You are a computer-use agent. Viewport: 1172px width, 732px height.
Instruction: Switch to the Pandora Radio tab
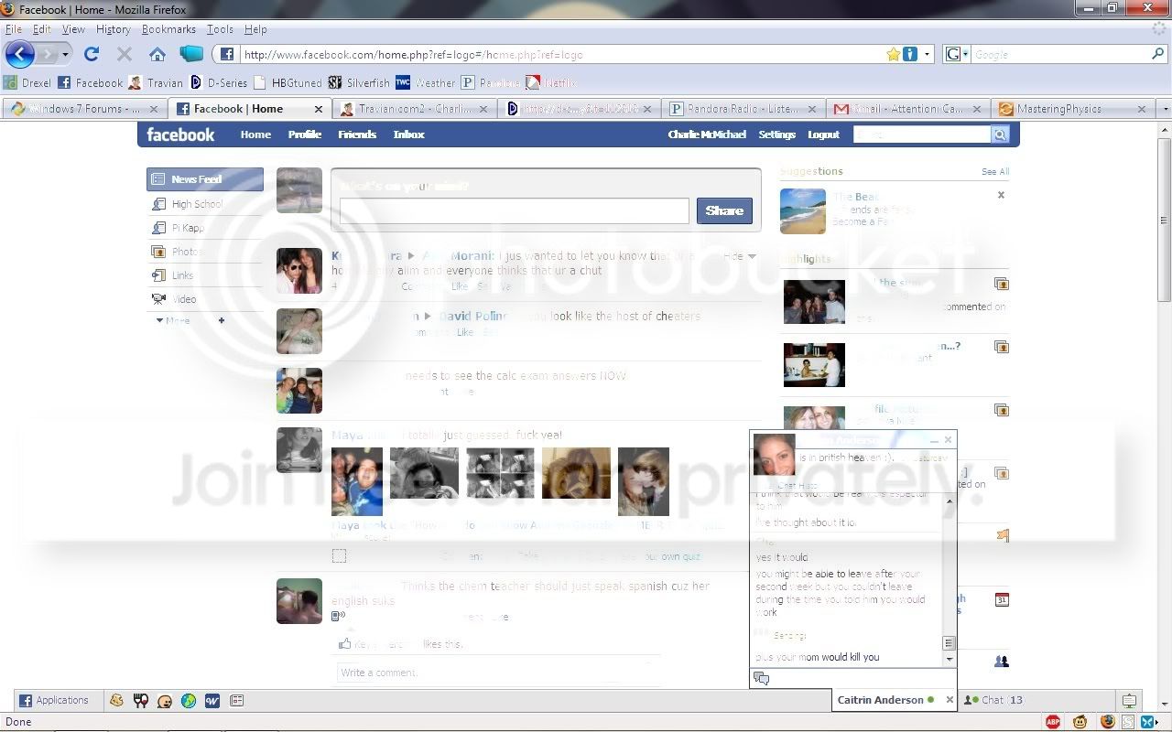coord(745,108)
